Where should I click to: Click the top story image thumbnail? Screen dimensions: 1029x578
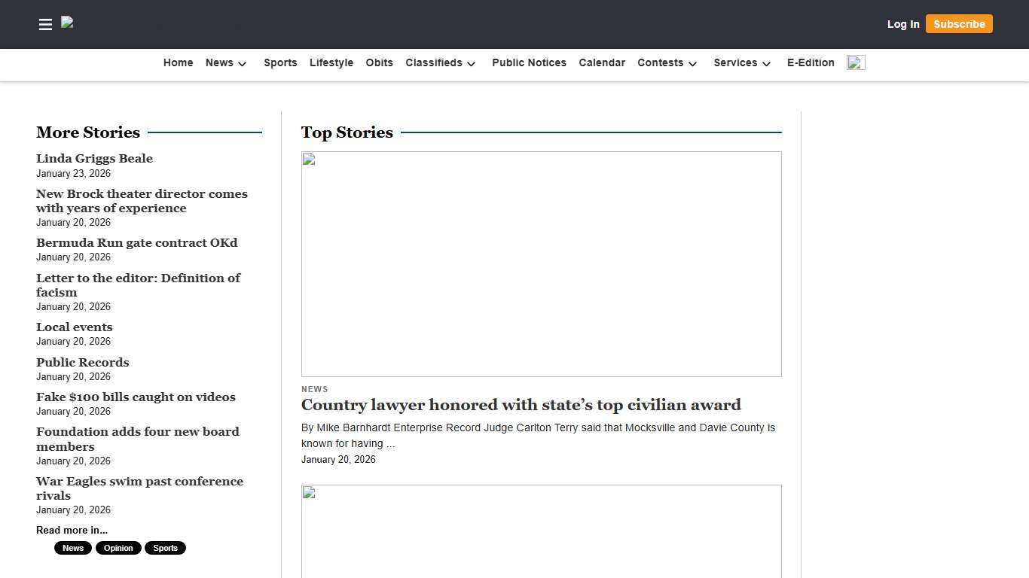pyautogui.click(x=541, y=263)
